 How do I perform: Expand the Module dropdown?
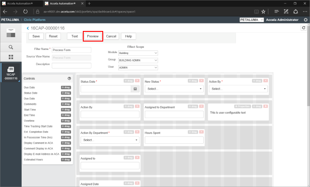coord(138,53)
